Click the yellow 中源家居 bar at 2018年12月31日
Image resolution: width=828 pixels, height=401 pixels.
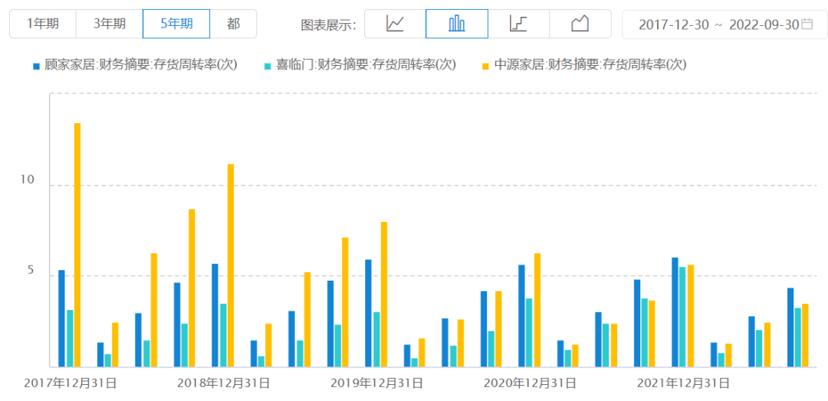click(x=230, y=266)
